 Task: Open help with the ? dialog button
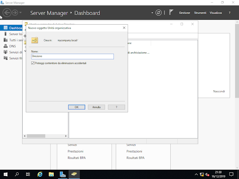tap(117, 107)
